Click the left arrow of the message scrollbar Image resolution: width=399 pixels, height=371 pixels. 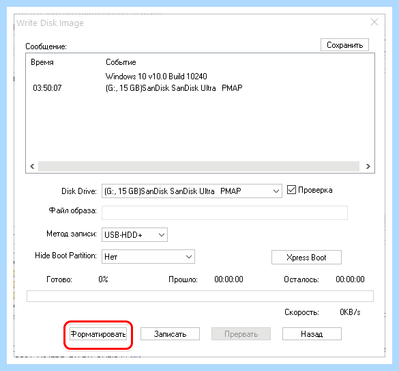32,166
